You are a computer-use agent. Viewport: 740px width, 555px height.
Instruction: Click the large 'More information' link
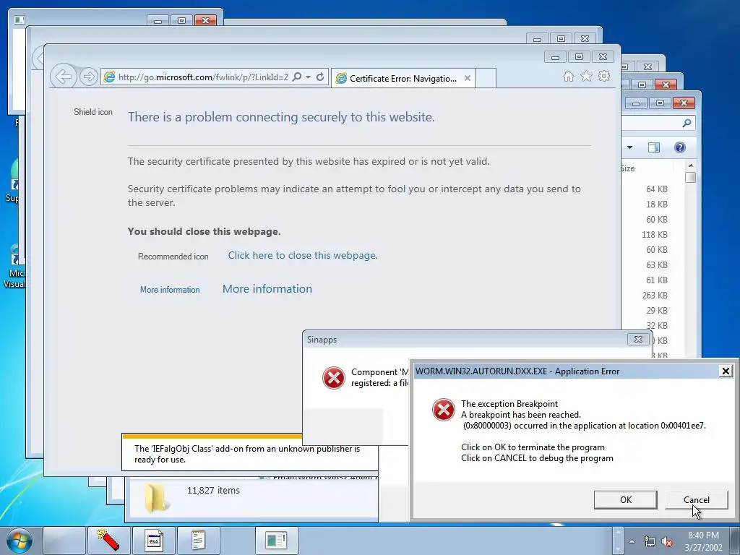click(x=267, y=289)
